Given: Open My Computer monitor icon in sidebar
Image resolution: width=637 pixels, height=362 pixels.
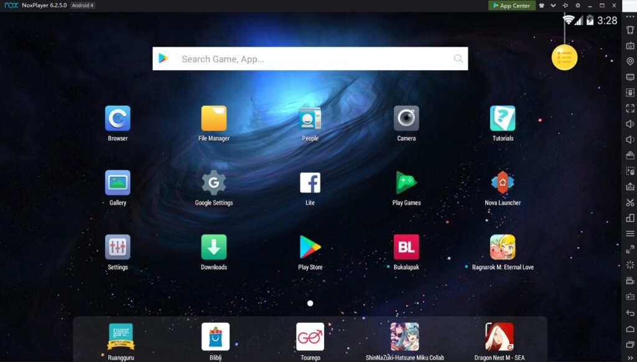Looking at the screenshot, I should pyautogui.click(x=630, y=77).
